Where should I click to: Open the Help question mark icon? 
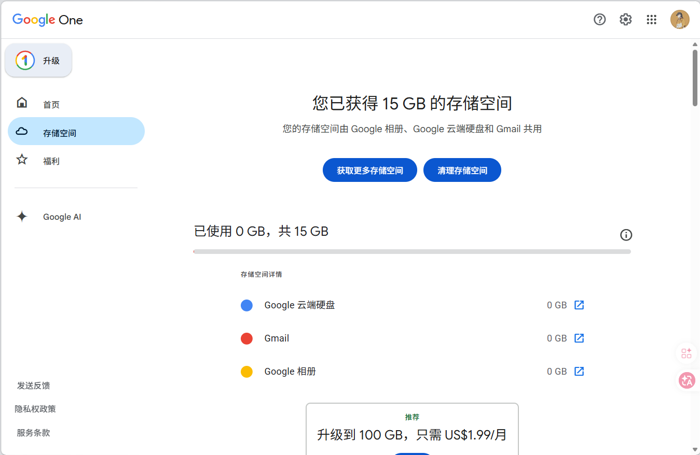tap(600, 20)
